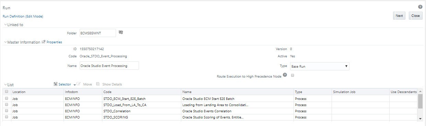Click the list scrollbar down arrow

pos(421,118)
